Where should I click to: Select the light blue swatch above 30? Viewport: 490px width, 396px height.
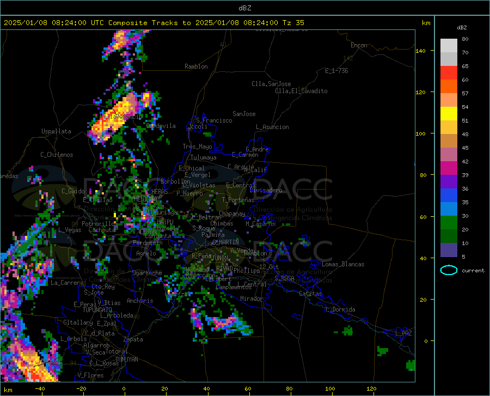(449, 209)
